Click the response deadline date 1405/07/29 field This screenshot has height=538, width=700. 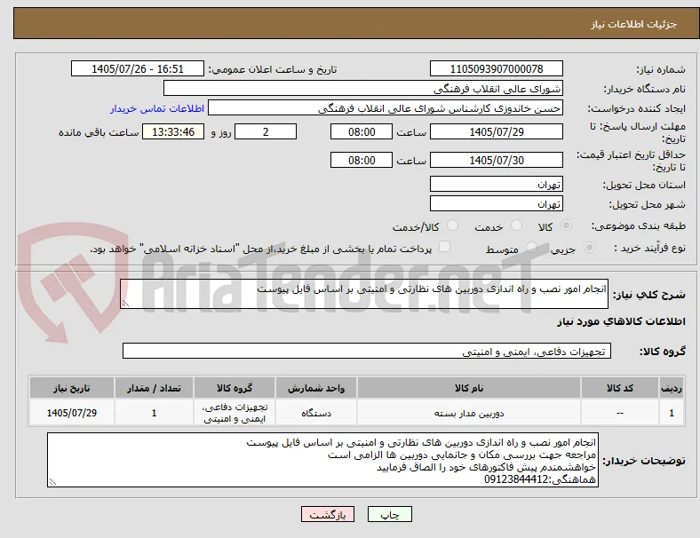497,132
